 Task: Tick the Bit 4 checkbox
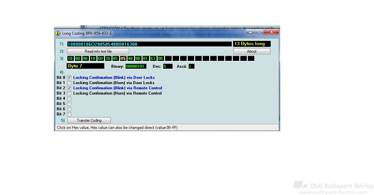[x=69, y=98]
